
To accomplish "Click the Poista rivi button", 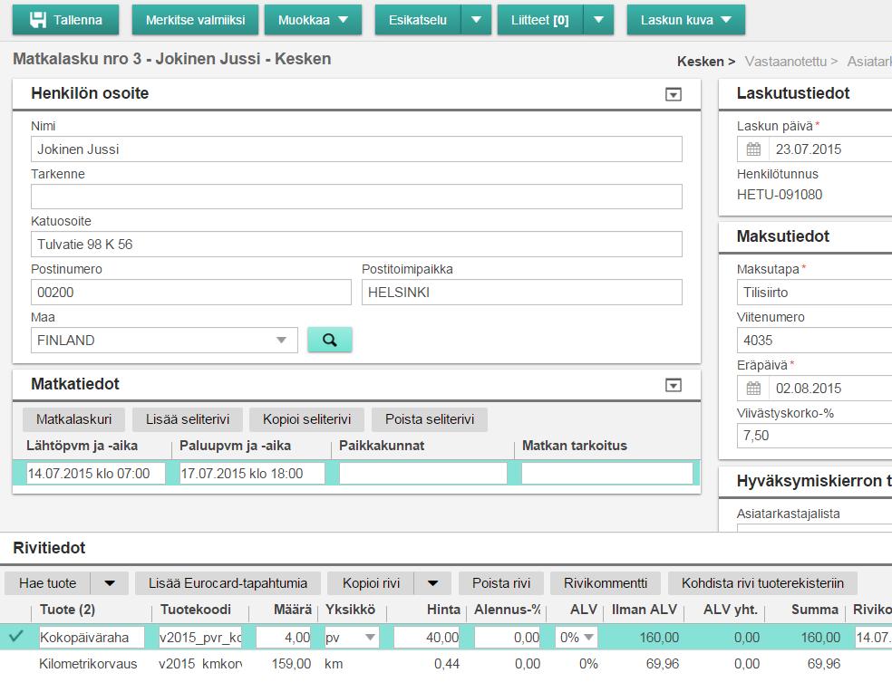I will coord(501,582).
